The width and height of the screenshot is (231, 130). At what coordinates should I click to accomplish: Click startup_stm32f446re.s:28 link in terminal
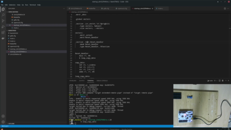coord(100,120)
